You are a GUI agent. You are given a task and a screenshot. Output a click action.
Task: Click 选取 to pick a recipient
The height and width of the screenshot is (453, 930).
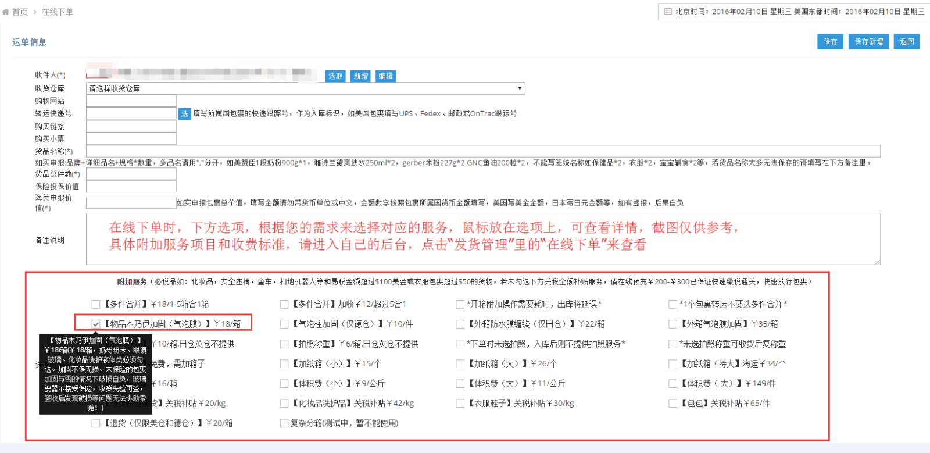click(335, 76)
